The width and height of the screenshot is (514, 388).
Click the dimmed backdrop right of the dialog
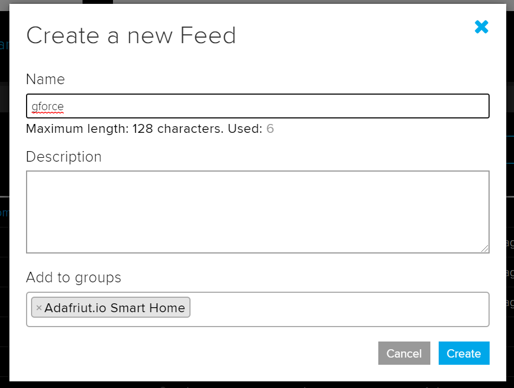[x=510, y=166]
